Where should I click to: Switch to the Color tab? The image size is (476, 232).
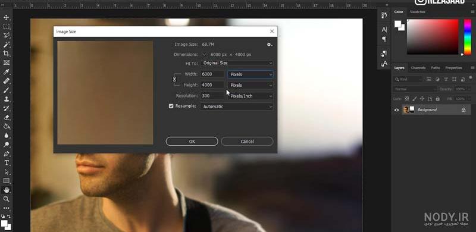[399, 12]
